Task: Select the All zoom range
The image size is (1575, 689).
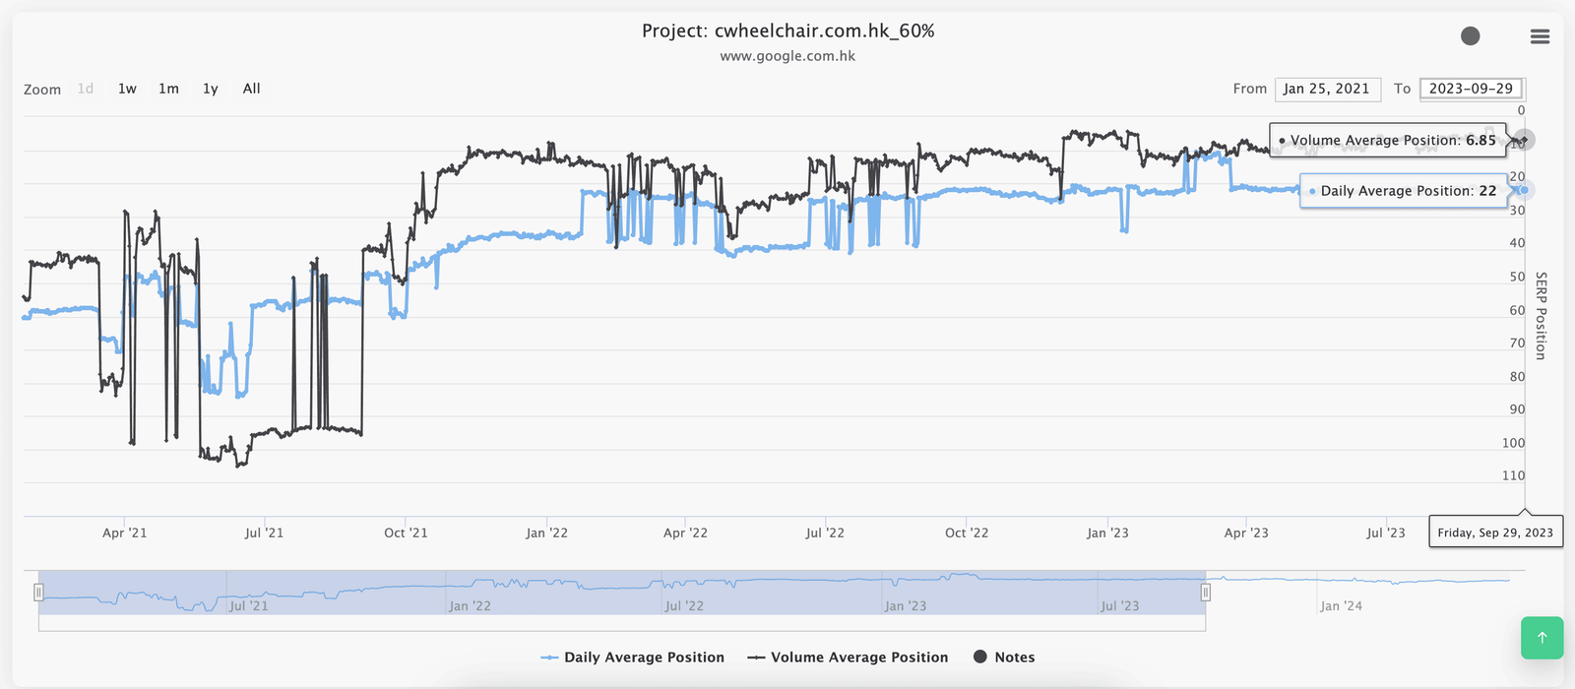Action: [x=251, y=89]
